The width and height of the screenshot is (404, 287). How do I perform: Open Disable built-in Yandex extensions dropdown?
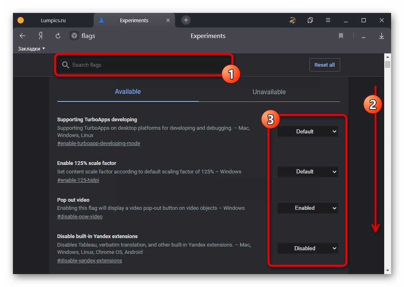pyautogui.click(x=307, y=249)
